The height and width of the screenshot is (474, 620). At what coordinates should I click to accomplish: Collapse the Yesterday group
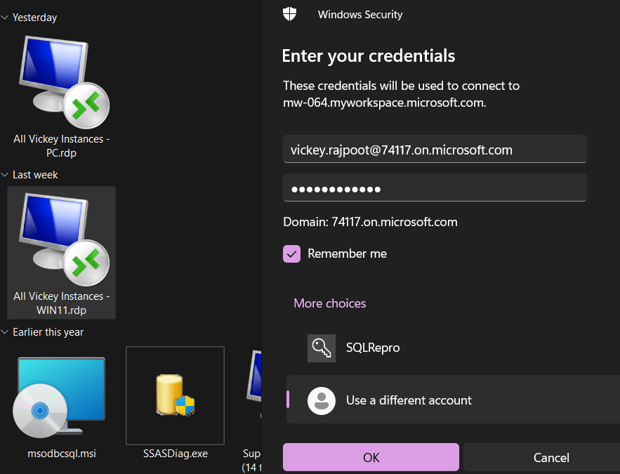(5, 18)
